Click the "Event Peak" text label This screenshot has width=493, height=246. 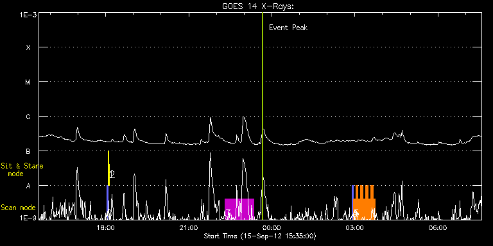pyautogui.click(x=288, y=28)
